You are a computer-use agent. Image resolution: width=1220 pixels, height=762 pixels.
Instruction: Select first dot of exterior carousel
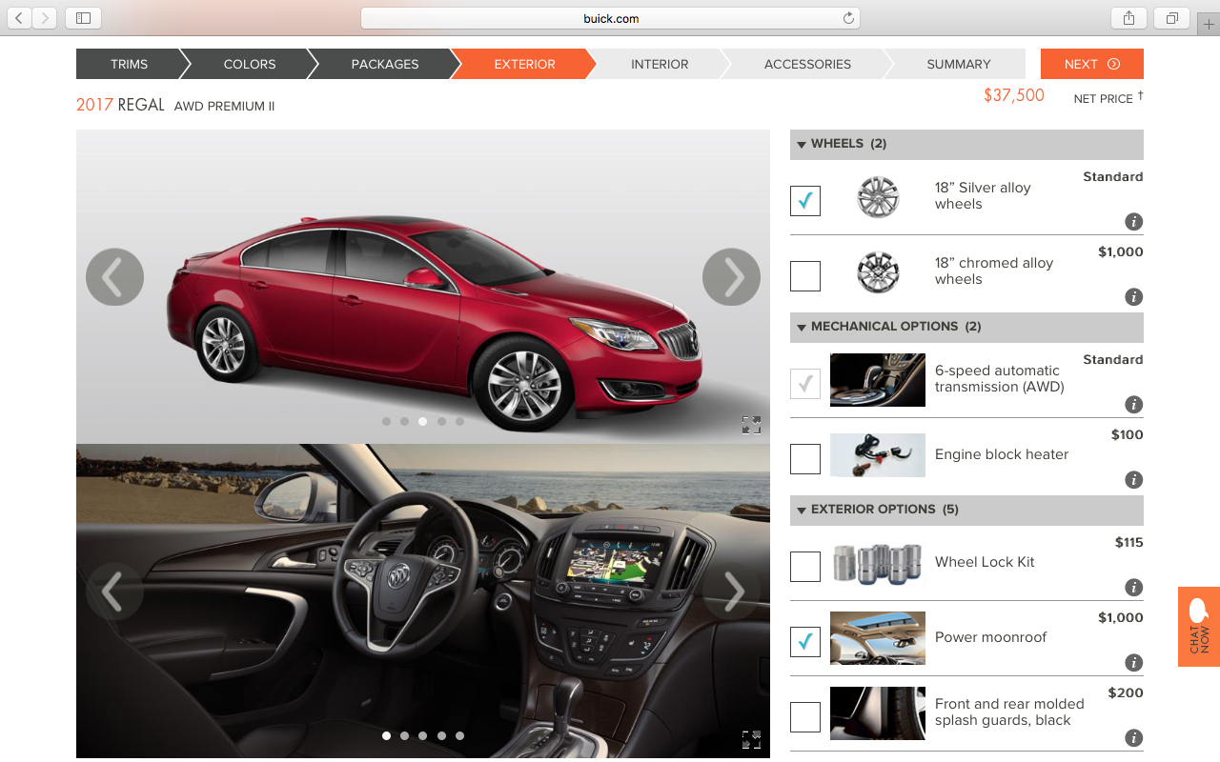click(386, 421)
